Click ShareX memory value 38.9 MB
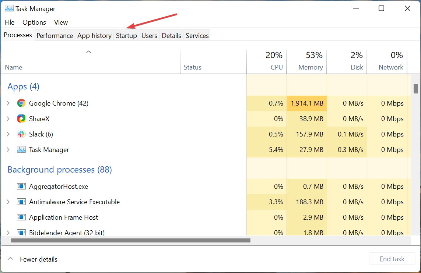Screen dimensions: 421x273 point(311,118)
